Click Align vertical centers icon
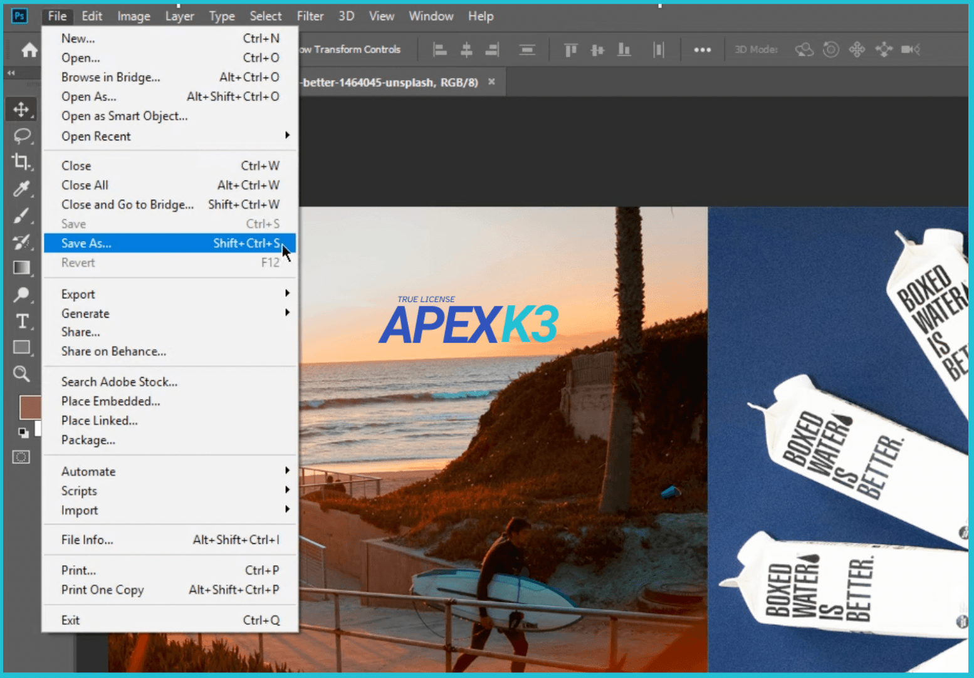Screen dimensions: 974x678 [597, 50]
